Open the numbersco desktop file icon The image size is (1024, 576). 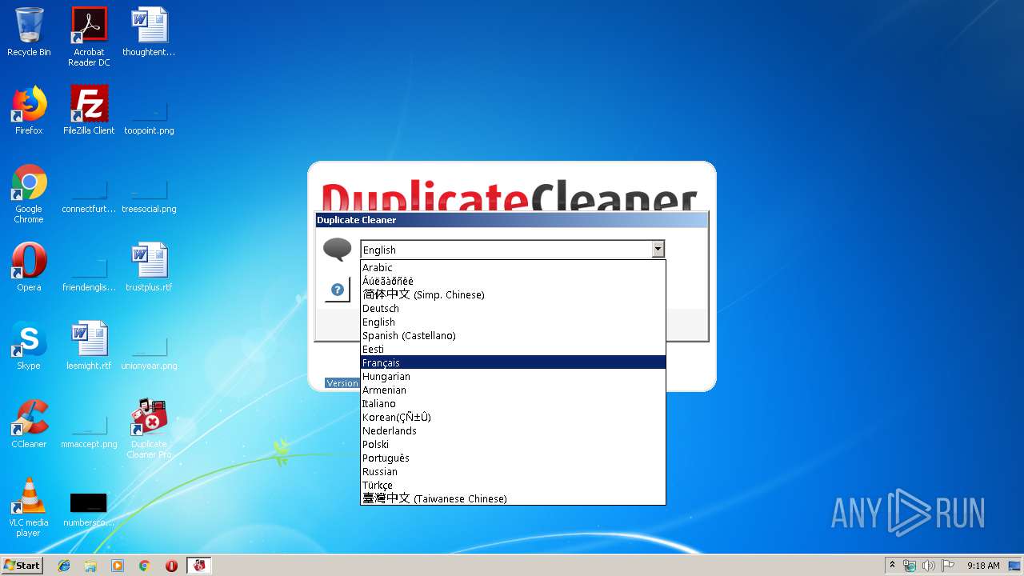[89, 509]
